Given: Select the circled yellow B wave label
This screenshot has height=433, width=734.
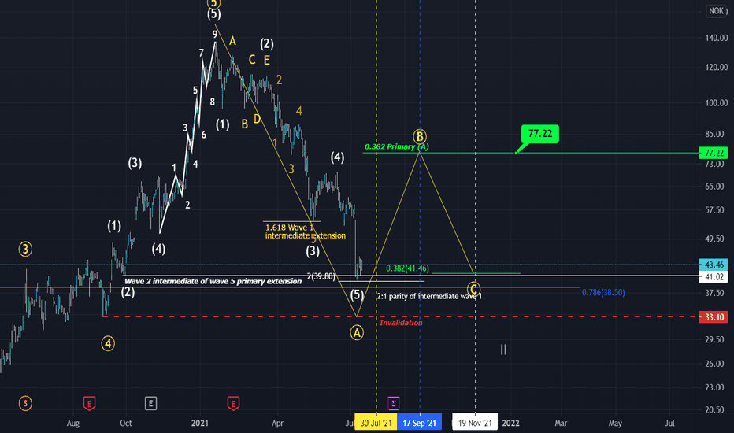Looking at the screenshot, I should click(420, 137).
